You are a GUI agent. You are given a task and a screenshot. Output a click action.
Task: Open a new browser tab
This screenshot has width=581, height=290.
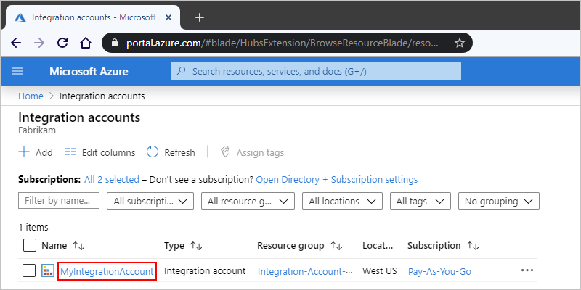200,17
